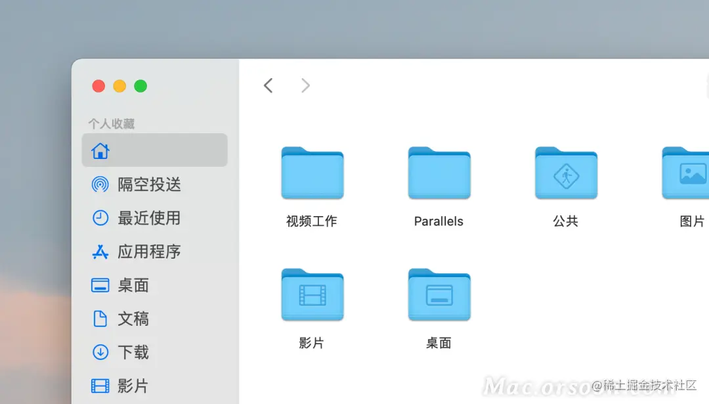Image resolution: width=709 pixels, height=404 pixels.
Task: Open Downloads (下载) in the sidebar
Action: click(154, 352)
